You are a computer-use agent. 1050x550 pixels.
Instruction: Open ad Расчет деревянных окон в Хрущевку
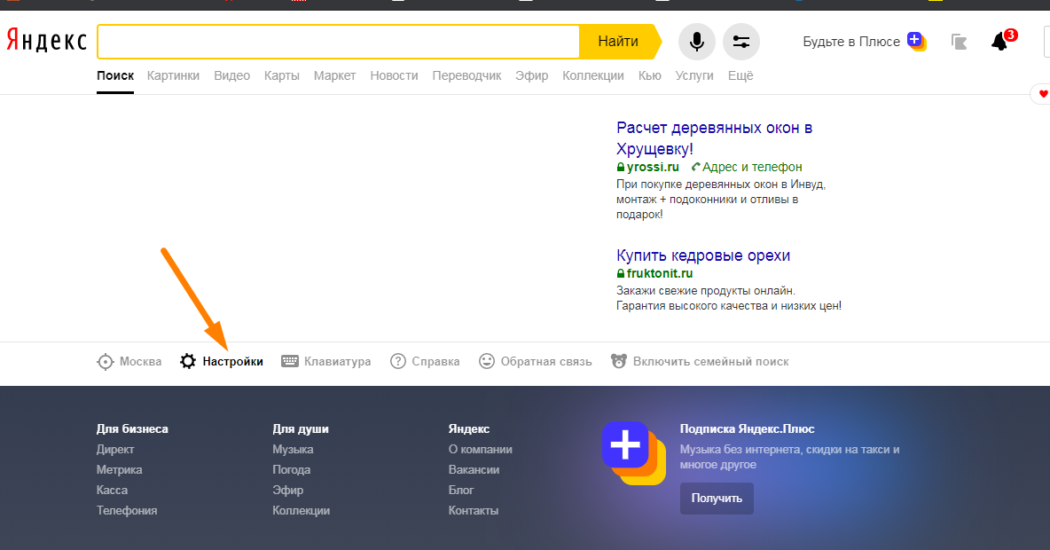tap(714, 138)
